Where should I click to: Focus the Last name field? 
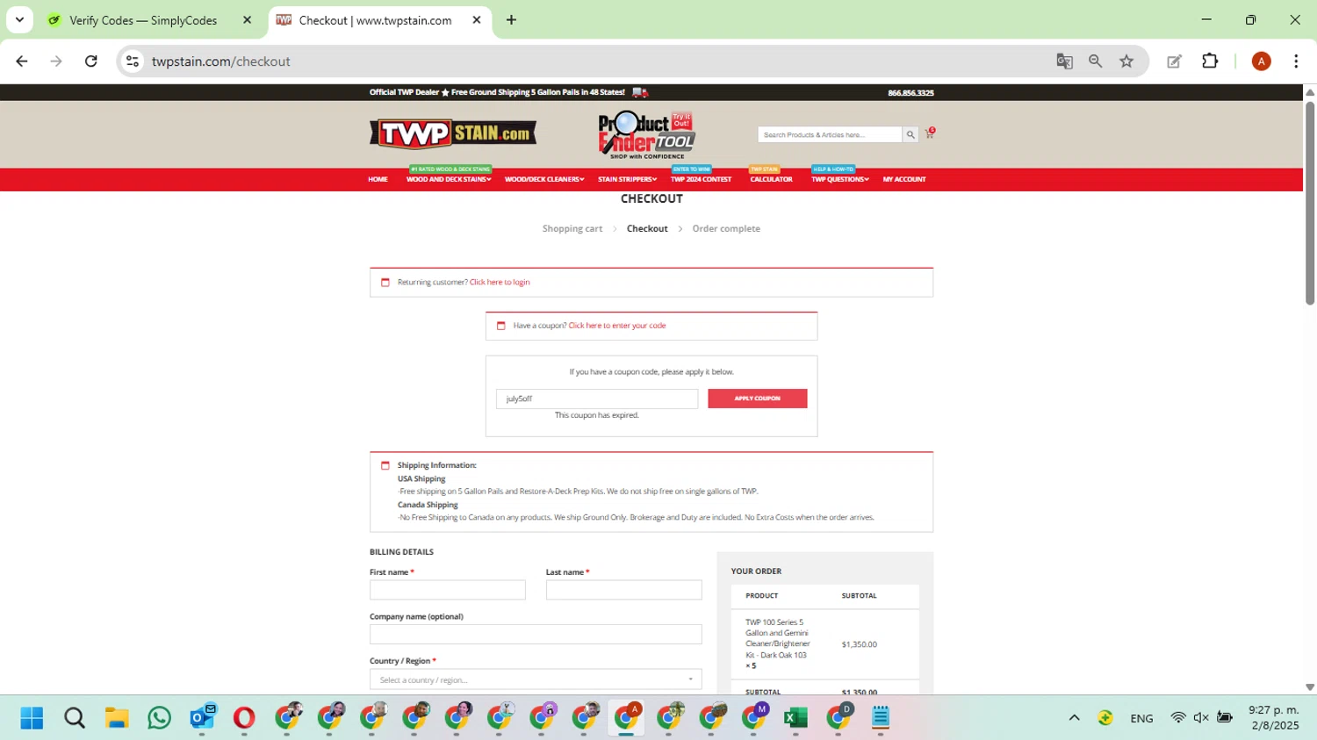pos(624,590)
